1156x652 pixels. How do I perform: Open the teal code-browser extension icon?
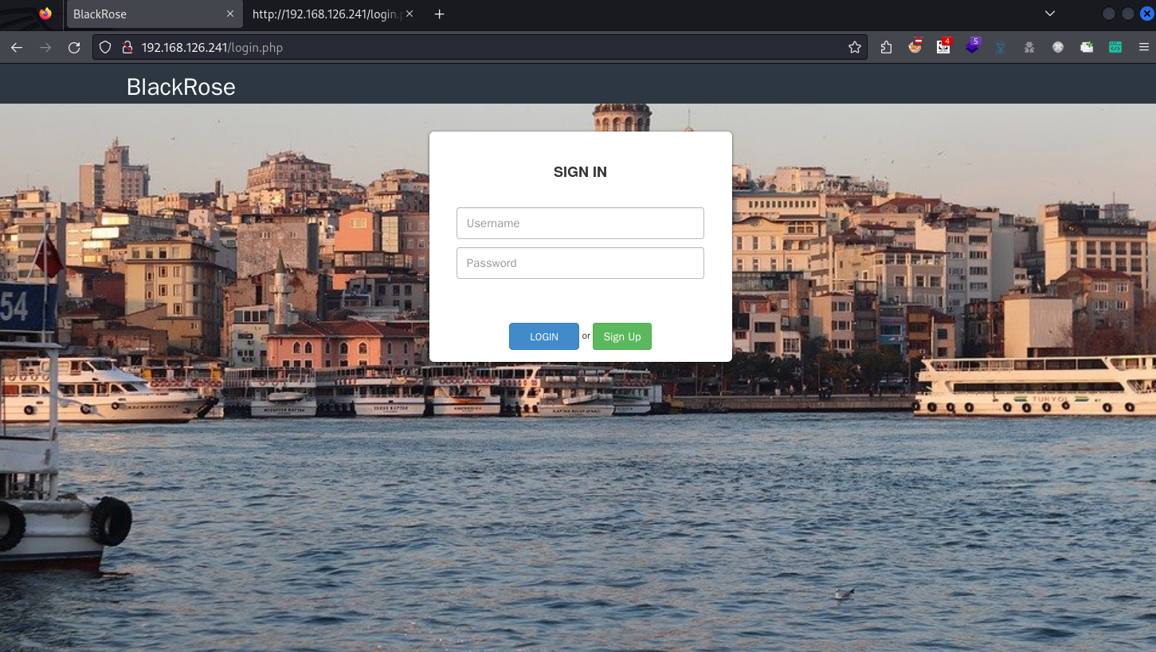[1115, 47]
